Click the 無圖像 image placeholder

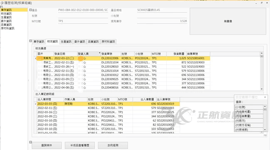click(x=228, y=21)
